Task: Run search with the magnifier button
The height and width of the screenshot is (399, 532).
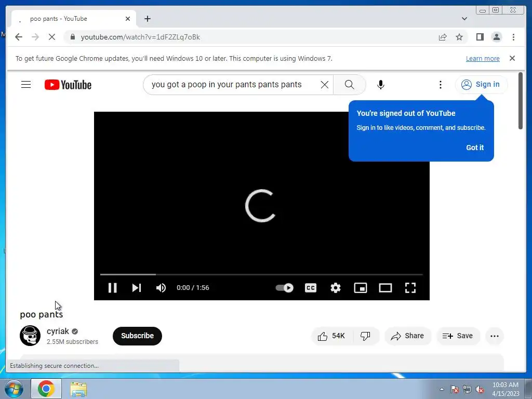Action: click(350, 85)
